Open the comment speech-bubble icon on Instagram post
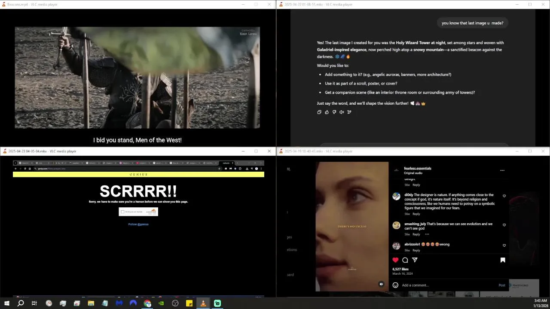This screenshot has width=550, height=309. (x=405, y=260)
